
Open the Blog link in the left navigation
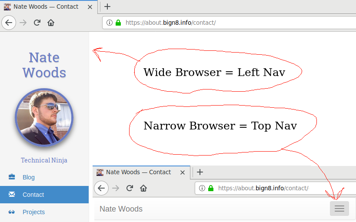(29, 177)
